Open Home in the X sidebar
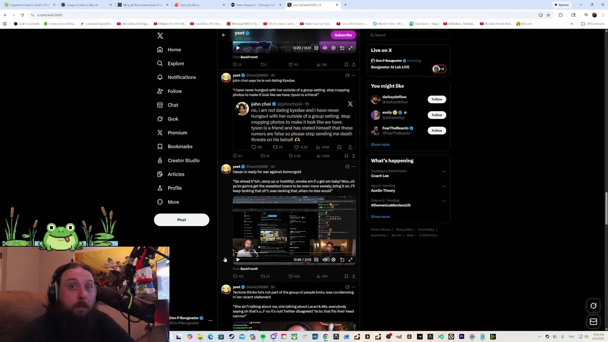This screenshot has height=342, width=608. pos(169,49)
